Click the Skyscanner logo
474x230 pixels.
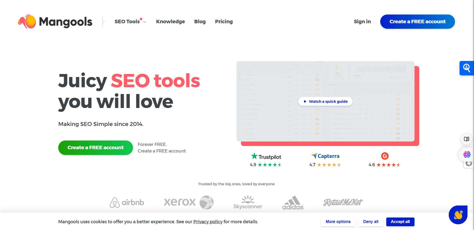[x=248, y=202]
